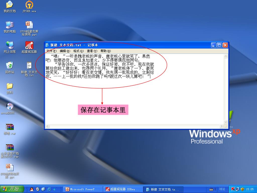
Task: Open the 格式(O) menu in Notepad
Action: [78, 51]
